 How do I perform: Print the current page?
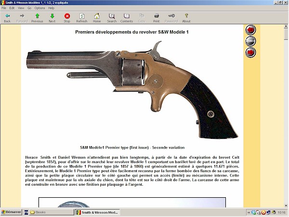pos(156,18)
